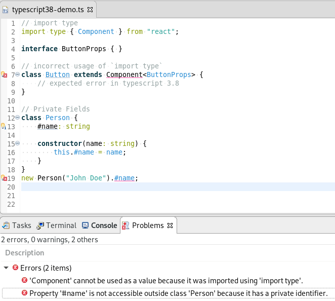Click the Description column header
The image size is (335, 301).
tap(25, 253)
